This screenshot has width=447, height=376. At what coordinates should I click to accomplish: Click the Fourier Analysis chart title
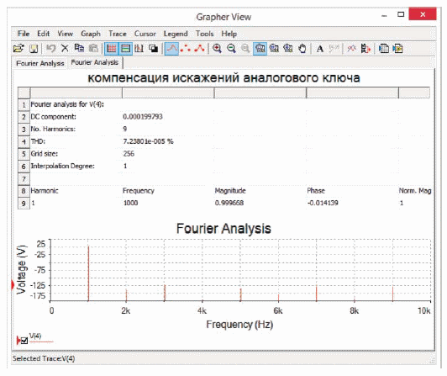[x=223, y=229]
